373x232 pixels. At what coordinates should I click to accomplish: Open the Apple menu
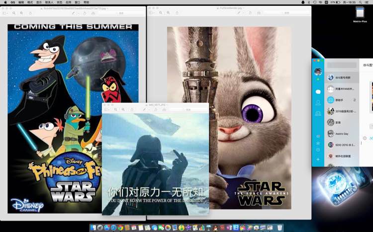click(5, 2)
